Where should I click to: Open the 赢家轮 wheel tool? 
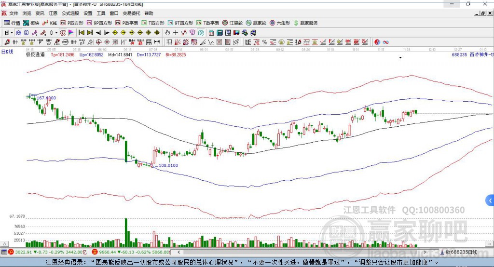[256, 23]
